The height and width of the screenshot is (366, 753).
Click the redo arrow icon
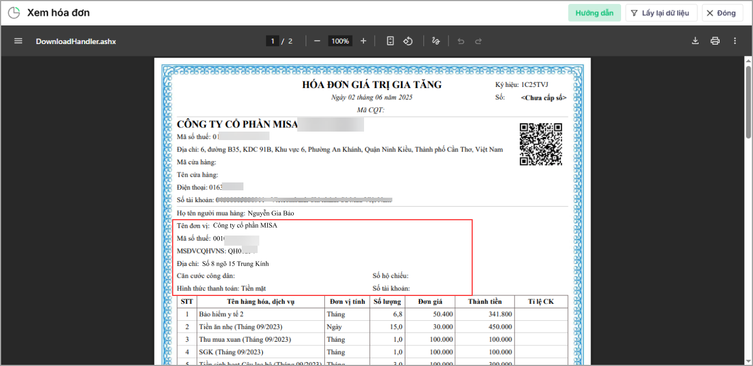coord(478,41)
